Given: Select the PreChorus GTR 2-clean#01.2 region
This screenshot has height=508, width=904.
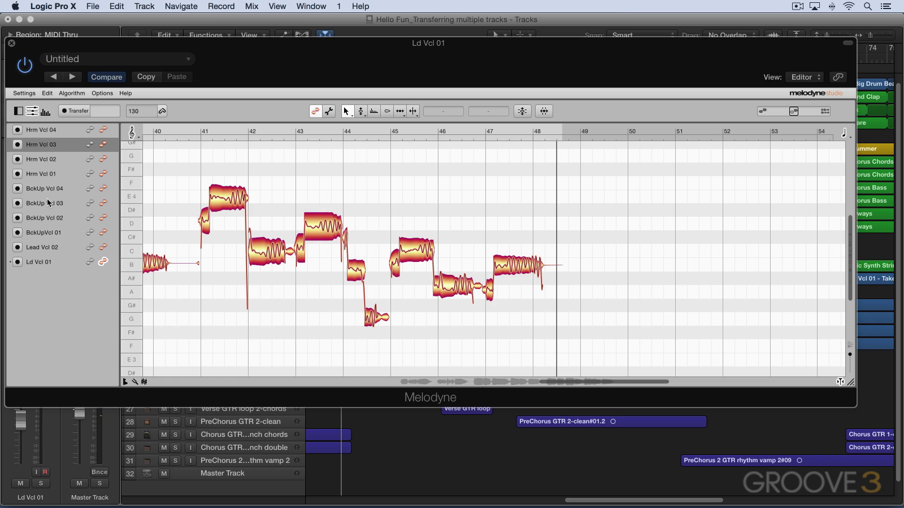Looking at the screenshot, I should pyautogui.click(x=611, y=421).
